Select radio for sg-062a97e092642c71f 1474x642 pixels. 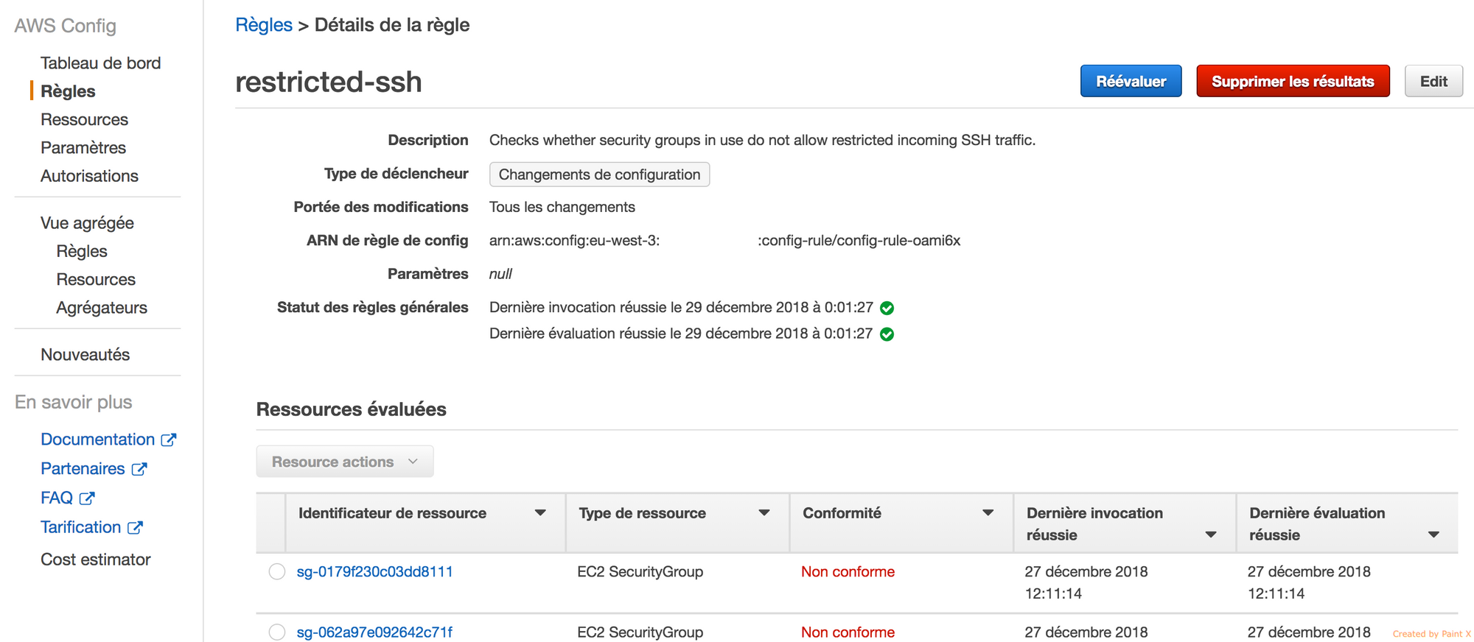(277, 632)
